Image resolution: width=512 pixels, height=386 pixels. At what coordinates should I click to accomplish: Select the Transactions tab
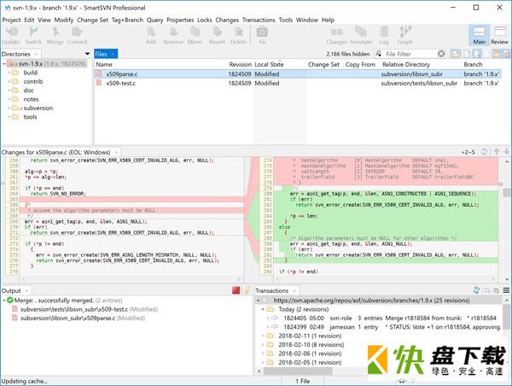[276, 290]
